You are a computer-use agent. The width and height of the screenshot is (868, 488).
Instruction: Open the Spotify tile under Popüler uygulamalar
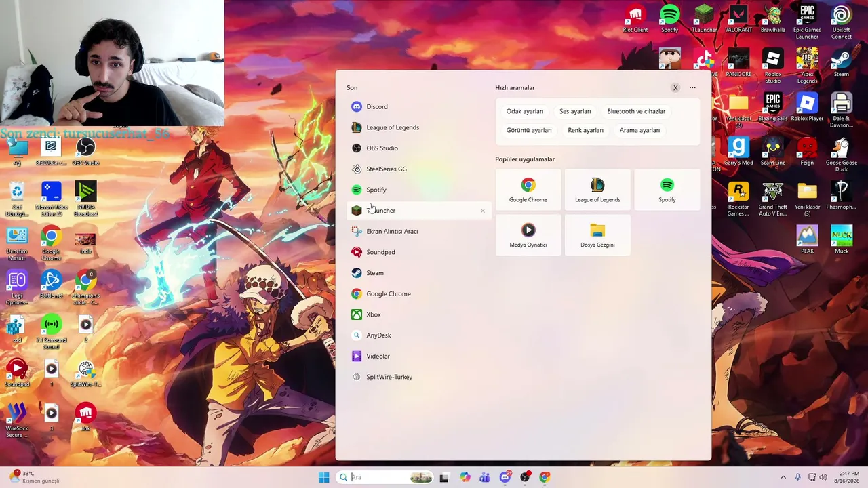[667, 190]
